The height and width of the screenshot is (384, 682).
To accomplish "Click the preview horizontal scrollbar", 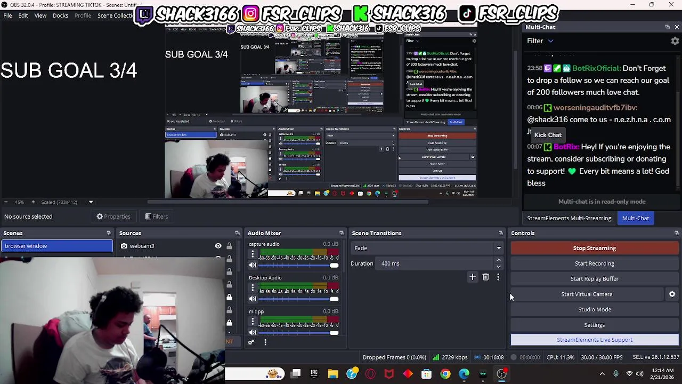I will 288,202.
